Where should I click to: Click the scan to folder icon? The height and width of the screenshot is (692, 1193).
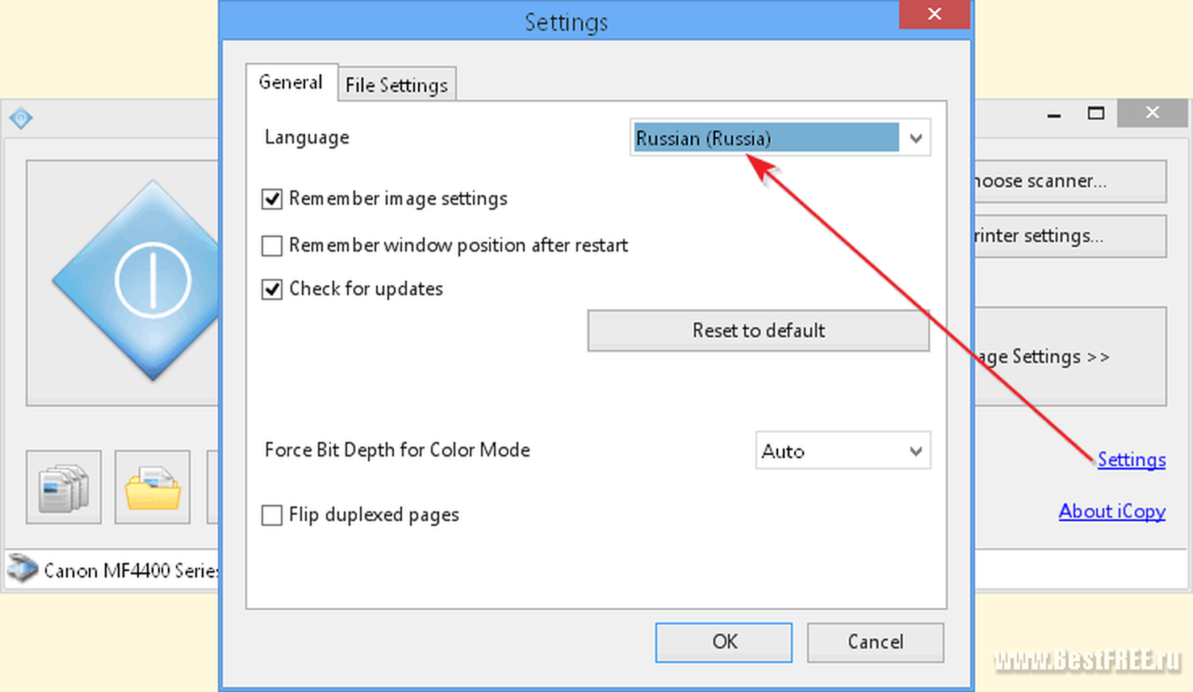tap(153, 487)
